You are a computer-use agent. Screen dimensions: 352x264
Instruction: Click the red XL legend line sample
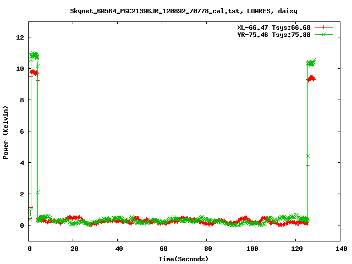(x=323, y=27)
